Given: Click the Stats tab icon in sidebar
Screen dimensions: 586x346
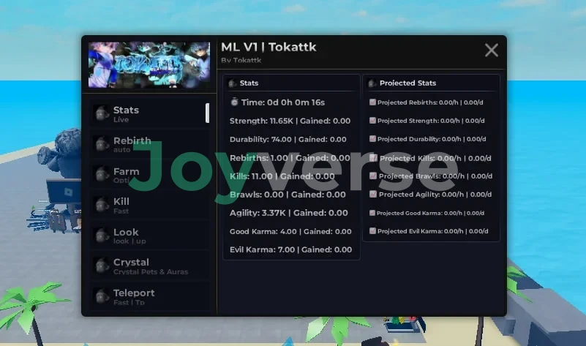Looking at the screenshot, I should (102, 114).
